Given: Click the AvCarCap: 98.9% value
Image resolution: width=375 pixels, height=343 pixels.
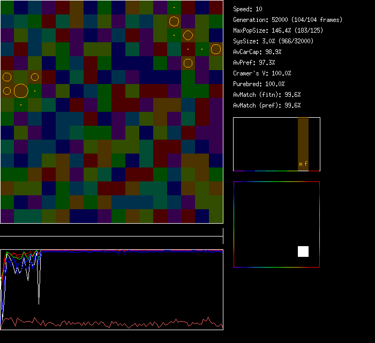Looking at the screenshot, I should (x=257, y=52).
